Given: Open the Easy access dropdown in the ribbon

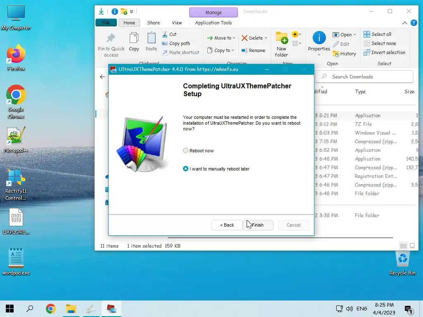Looking at the screenshot, I should tap(297, 43).
